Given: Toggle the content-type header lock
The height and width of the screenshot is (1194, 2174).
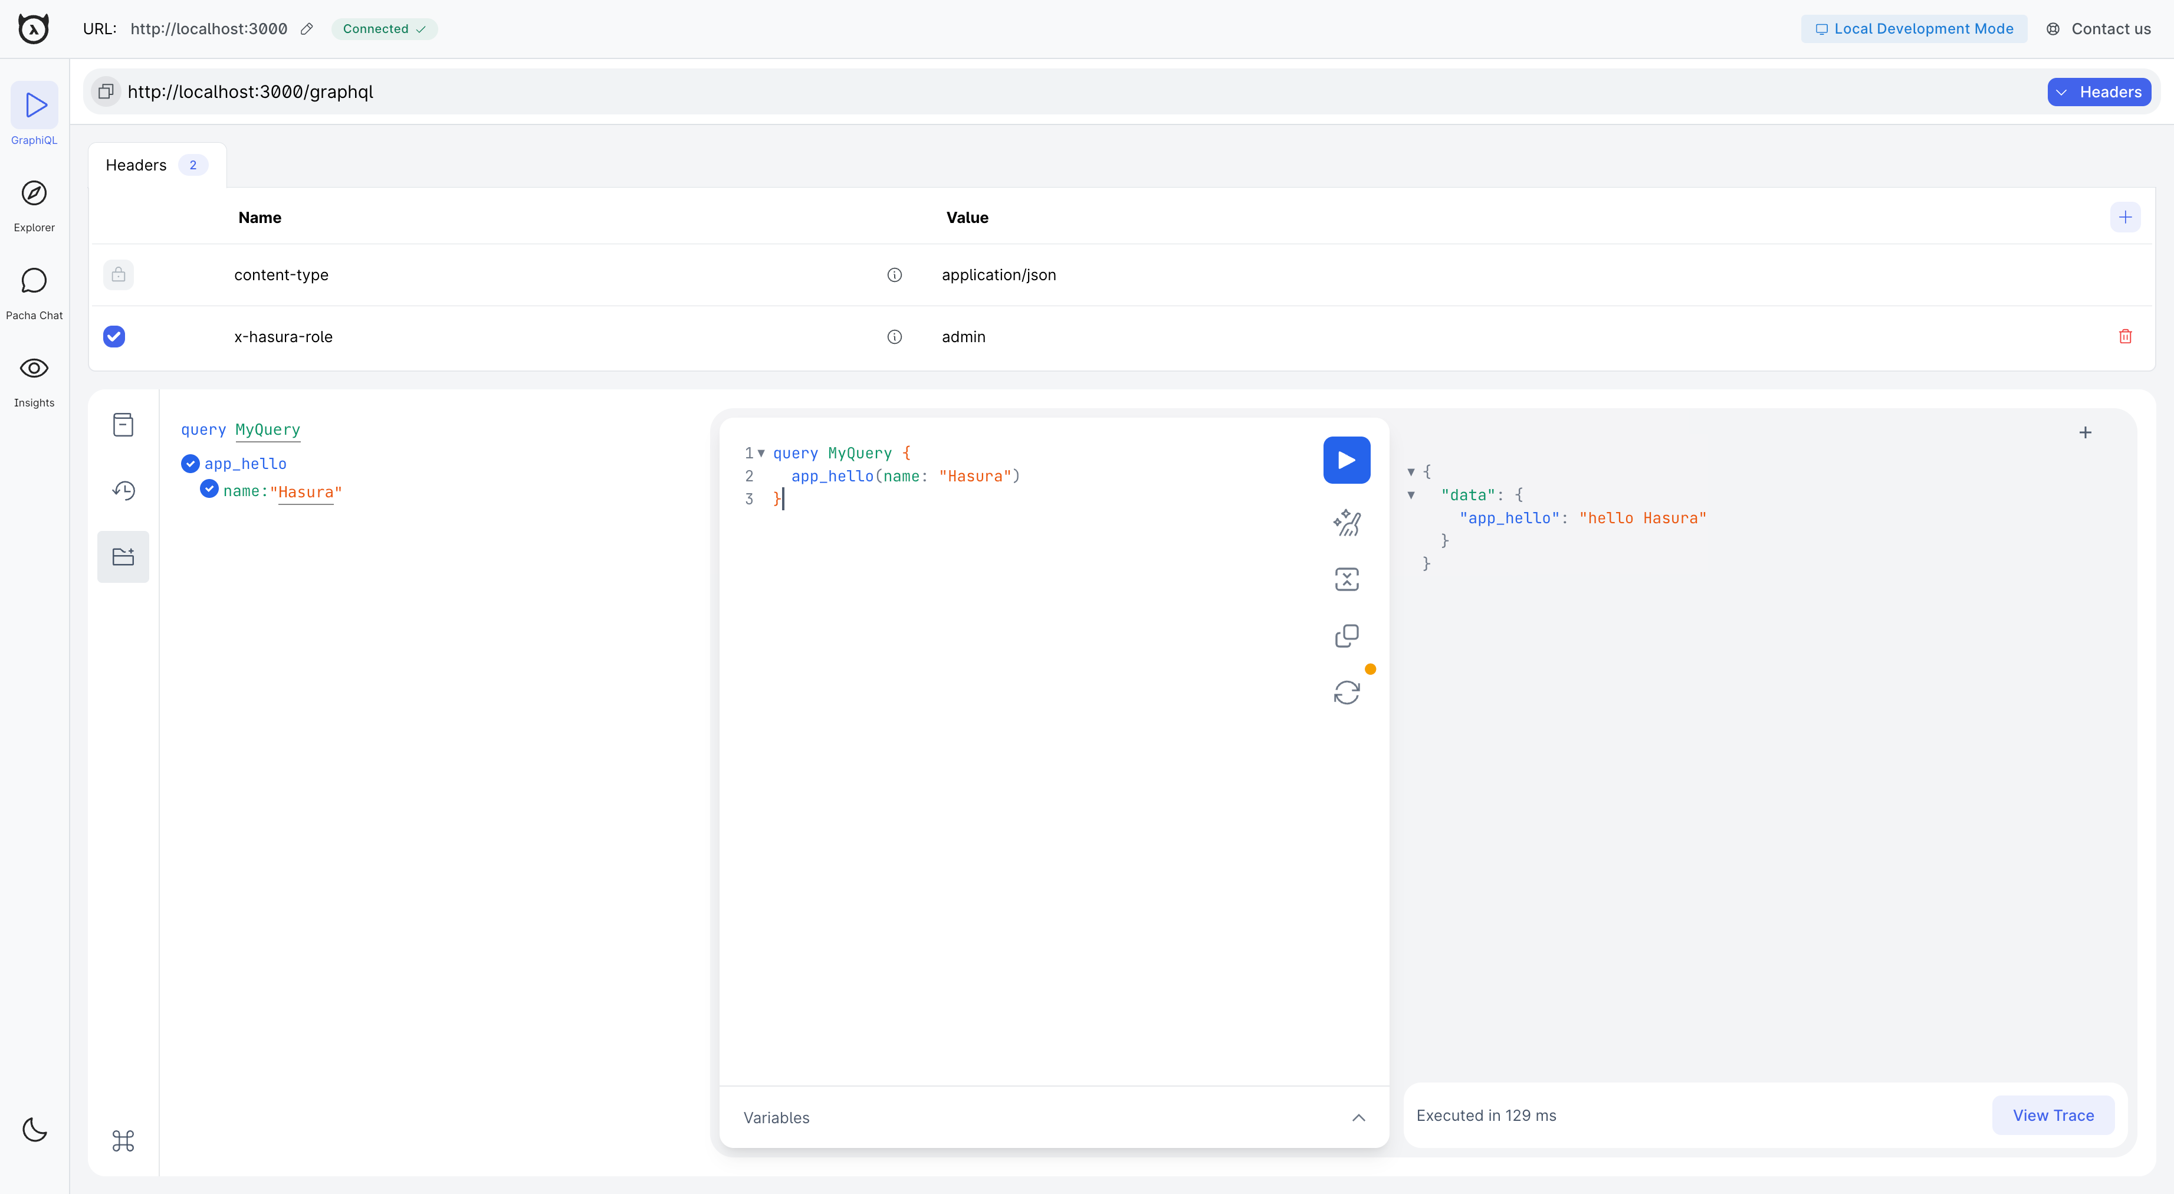Looking at the screenshot, I should [117, 274].
